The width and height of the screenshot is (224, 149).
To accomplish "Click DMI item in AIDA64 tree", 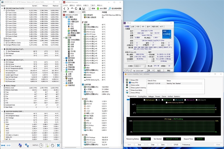I will (x=71, y=24).
